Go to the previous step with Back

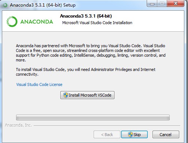pos(107,135)
